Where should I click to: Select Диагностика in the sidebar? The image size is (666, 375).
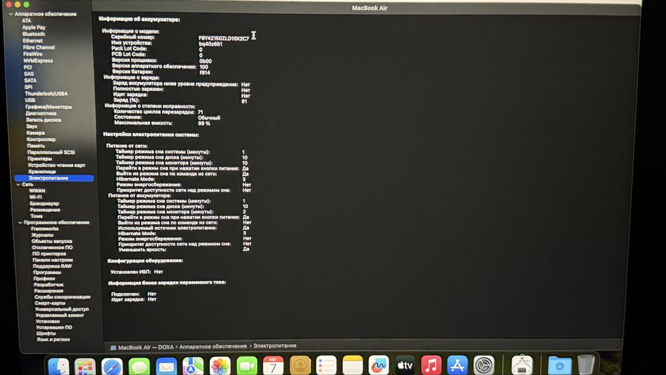click(x=41, y=113)
